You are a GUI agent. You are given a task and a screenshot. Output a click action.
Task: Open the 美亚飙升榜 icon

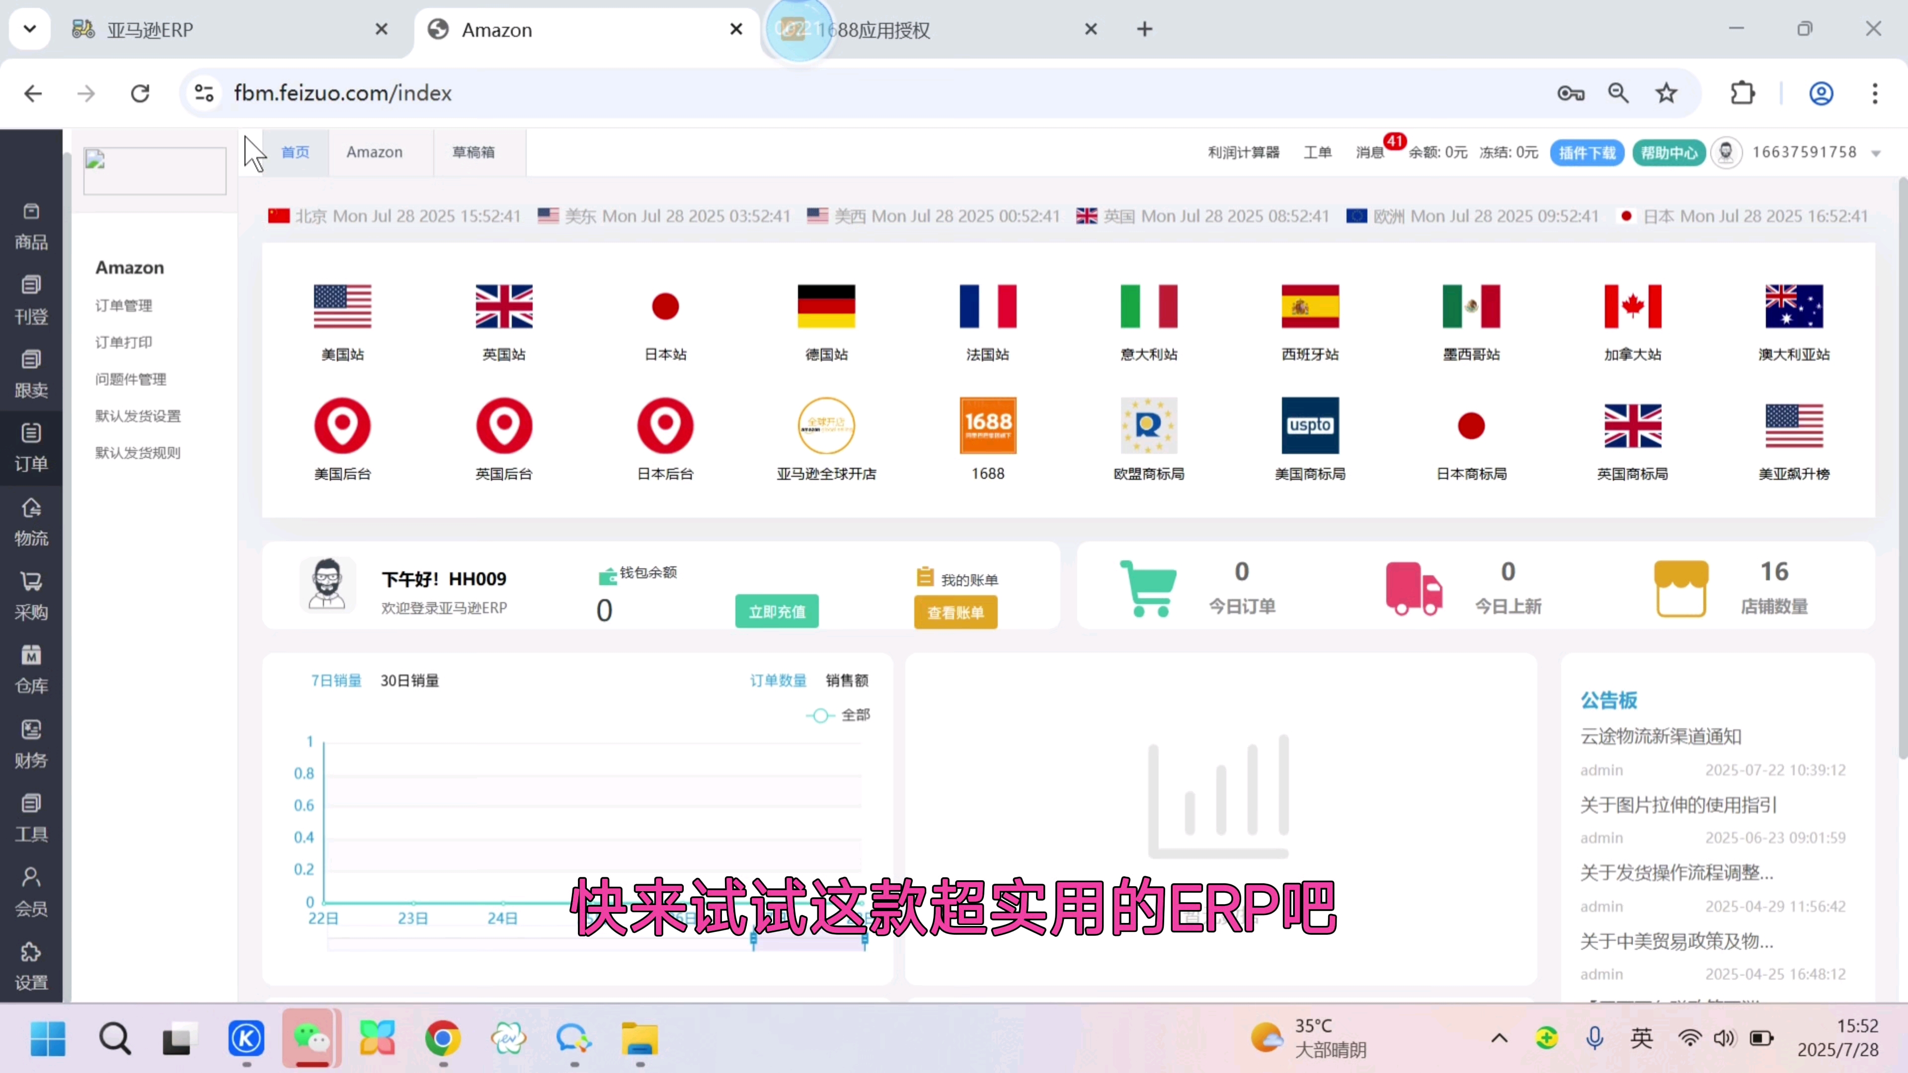tap(1795, 426)
